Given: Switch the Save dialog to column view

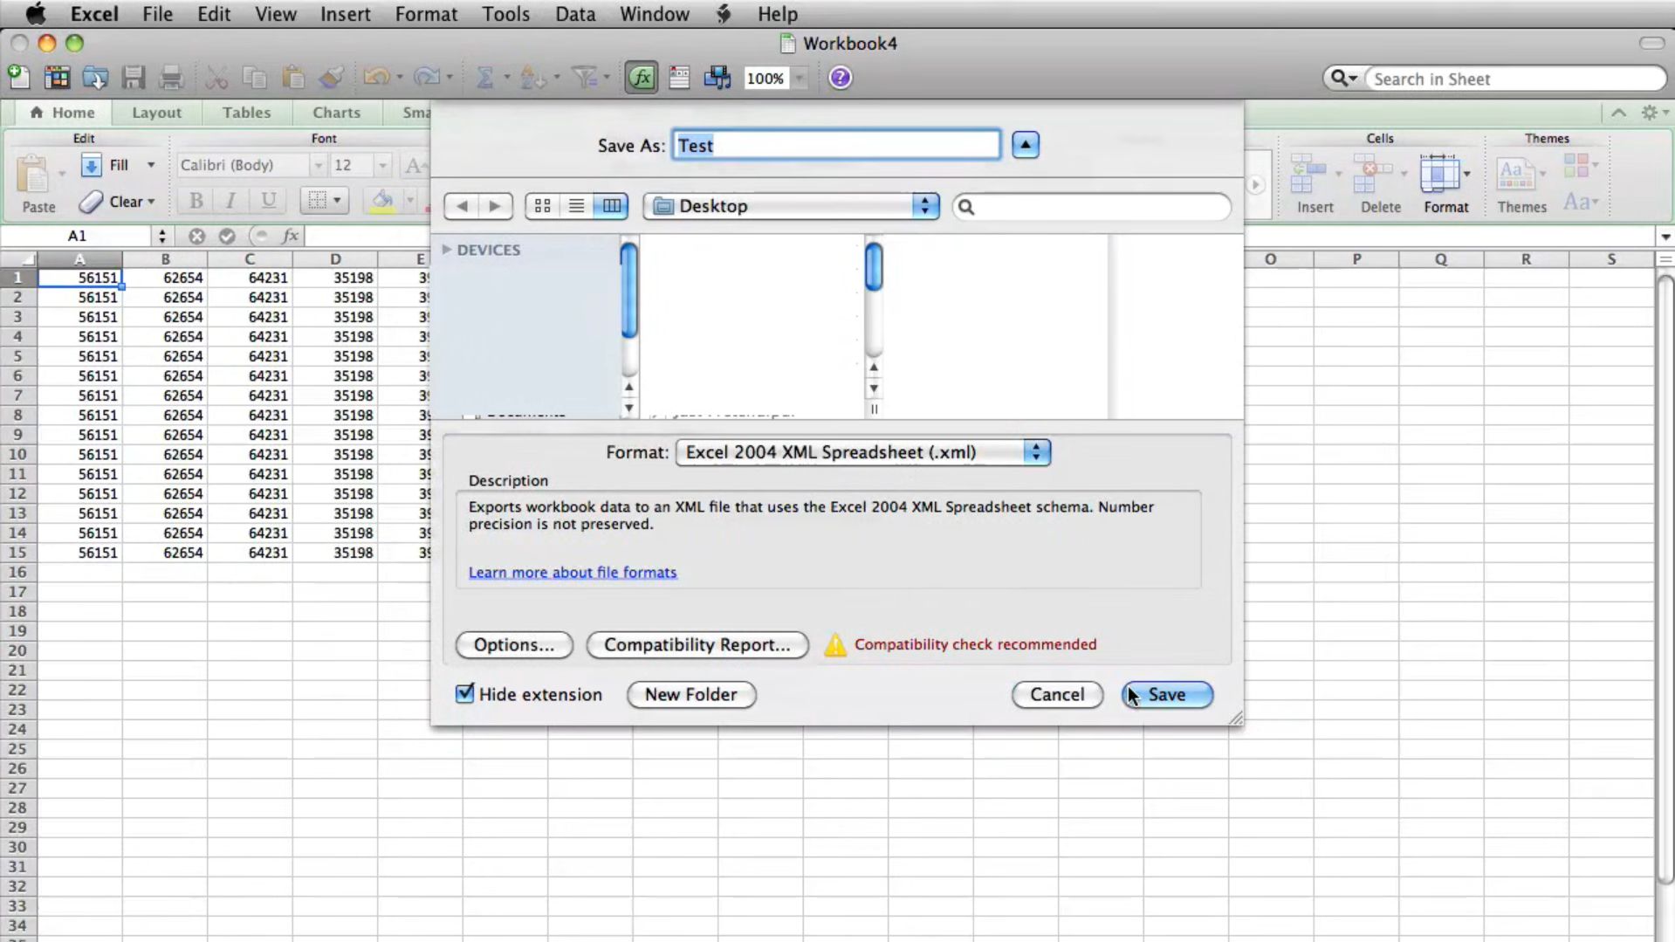Looking at the screenshot, I should [611, 206].
